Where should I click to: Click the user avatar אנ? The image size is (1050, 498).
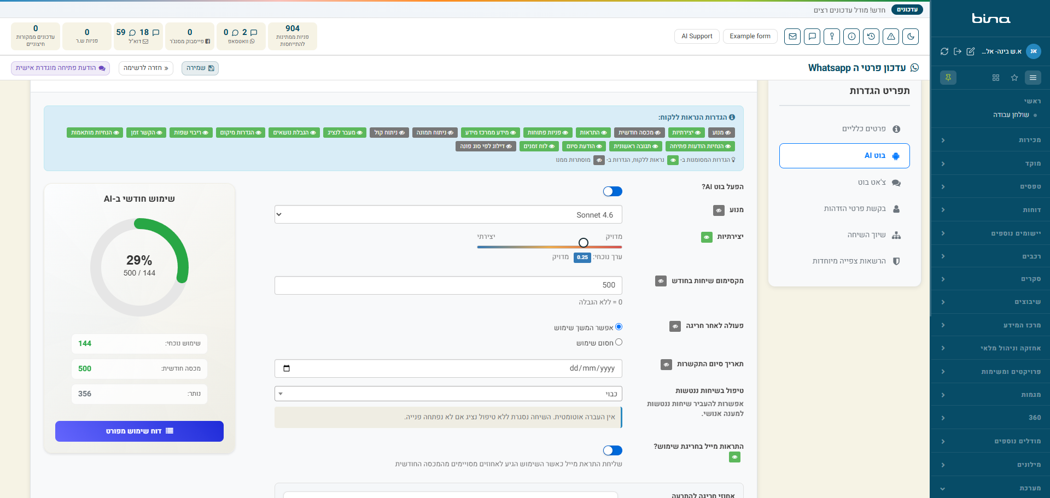[1033, 51]
